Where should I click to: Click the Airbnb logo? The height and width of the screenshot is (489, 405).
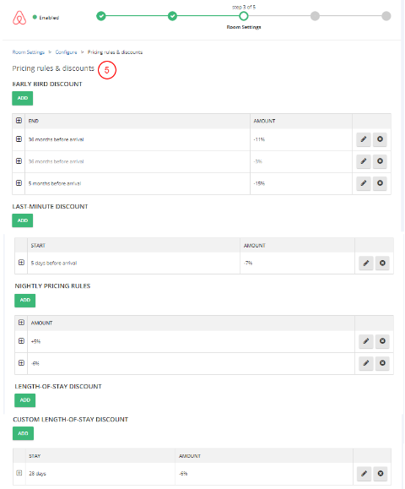(x=19, y=18)
